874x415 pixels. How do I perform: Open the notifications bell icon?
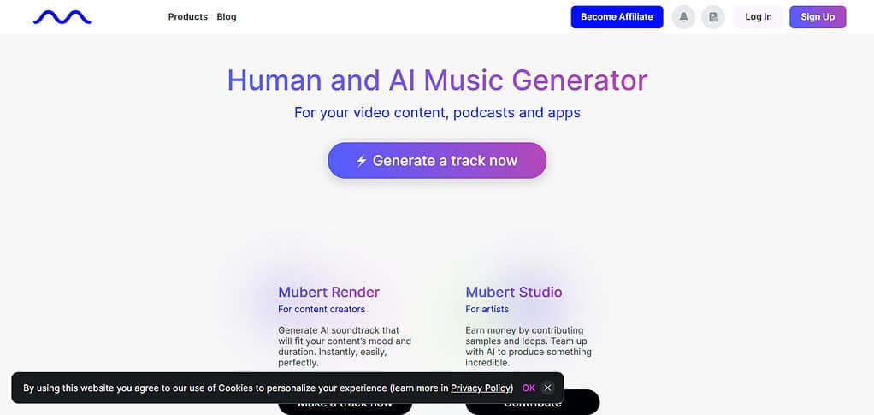point(683,17)
